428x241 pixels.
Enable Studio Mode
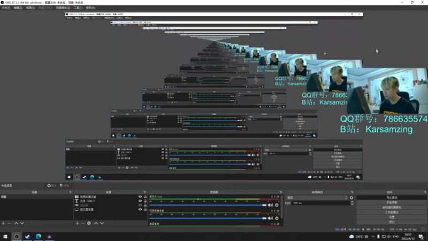[x=392, y=212]
